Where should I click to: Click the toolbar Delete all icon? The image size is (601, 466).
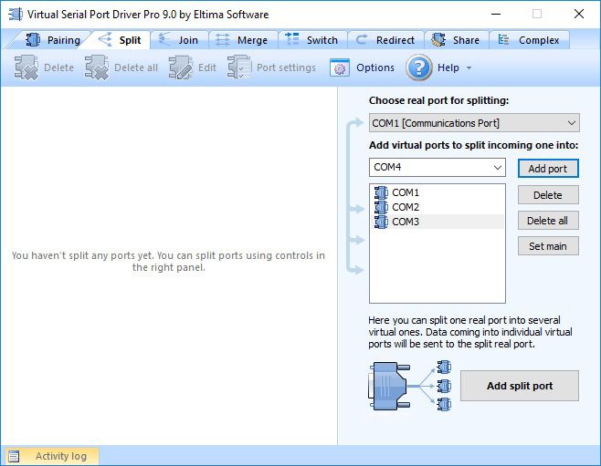tap(97, 67)
